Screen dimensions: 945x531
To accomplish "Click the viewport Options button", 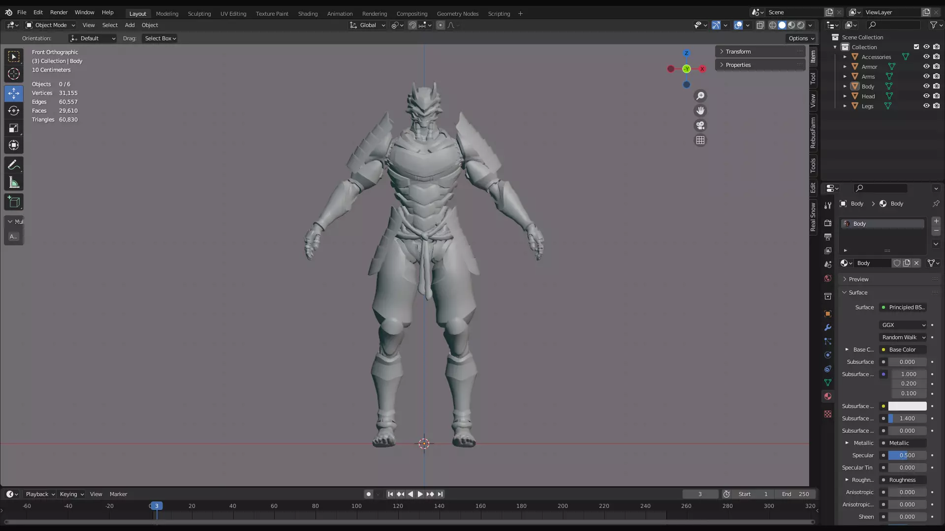I will (801, 38).
